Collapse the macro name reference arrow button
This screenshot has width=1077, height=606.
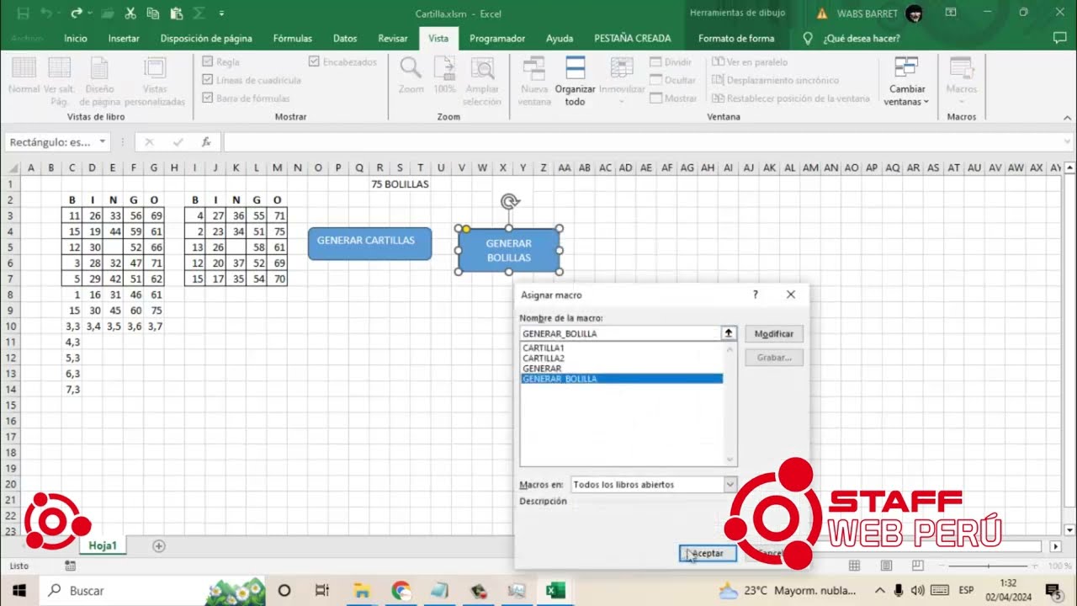pyautogui.click(x=729, y=333)
